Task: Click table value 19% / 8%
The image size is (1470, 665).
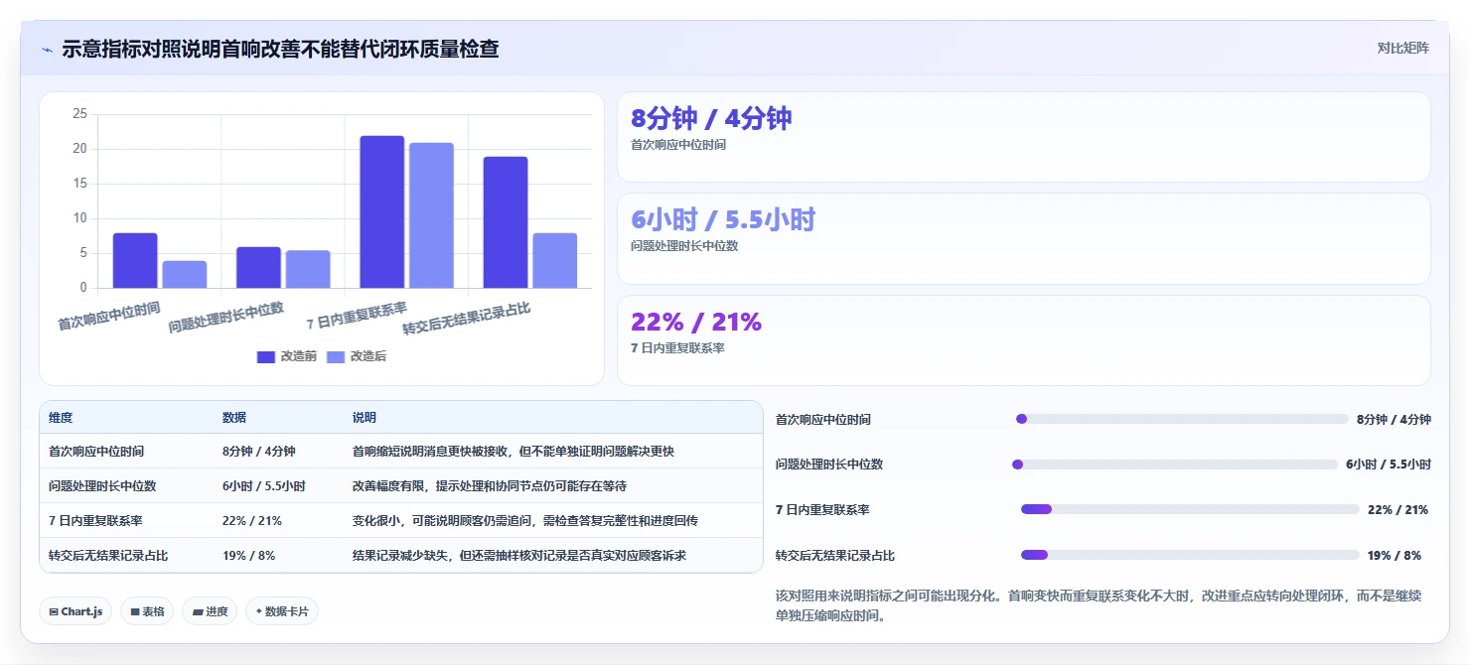Action: (249, 556)
